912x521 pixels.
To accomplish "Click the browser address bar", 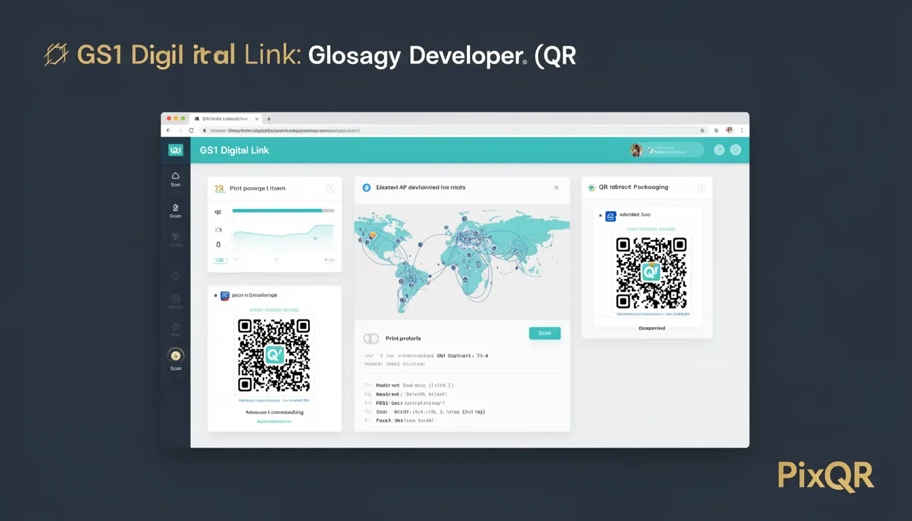I will pos(452,130).
